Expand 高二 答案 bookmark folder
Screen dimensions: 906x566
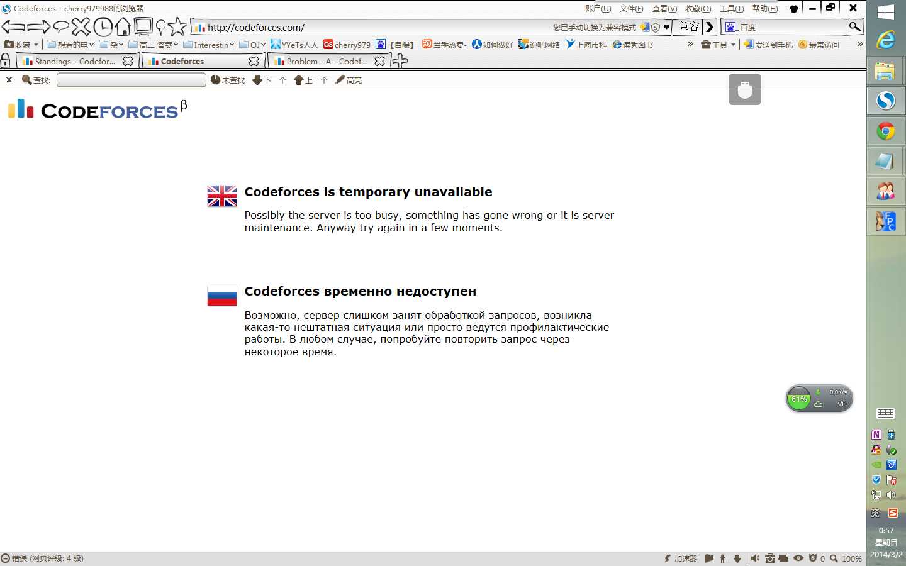pos(153,45)
